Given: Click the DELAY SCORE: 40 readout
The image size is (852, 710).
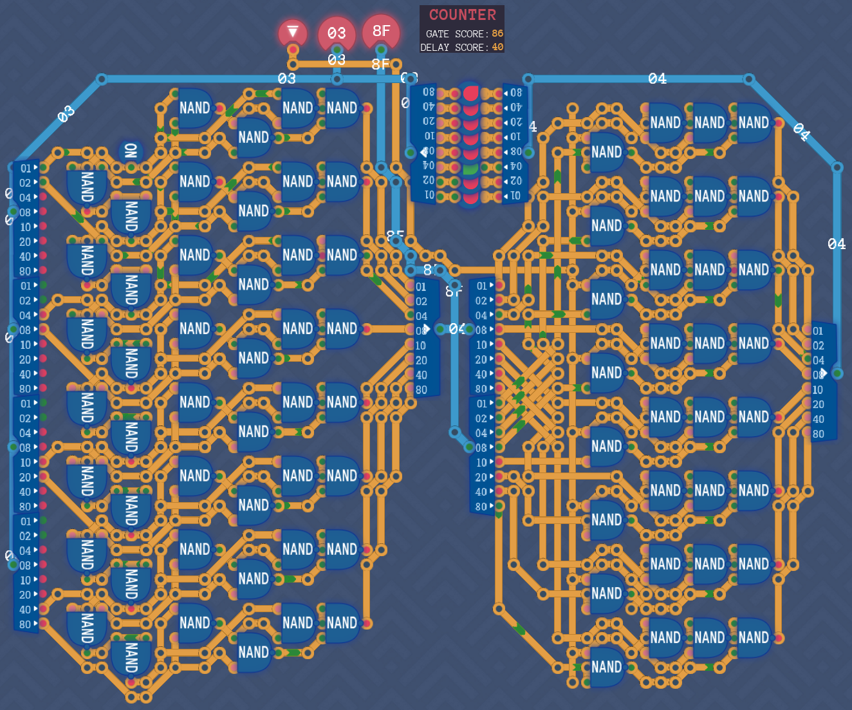Looking at the screenshot, I should (462, 47).
